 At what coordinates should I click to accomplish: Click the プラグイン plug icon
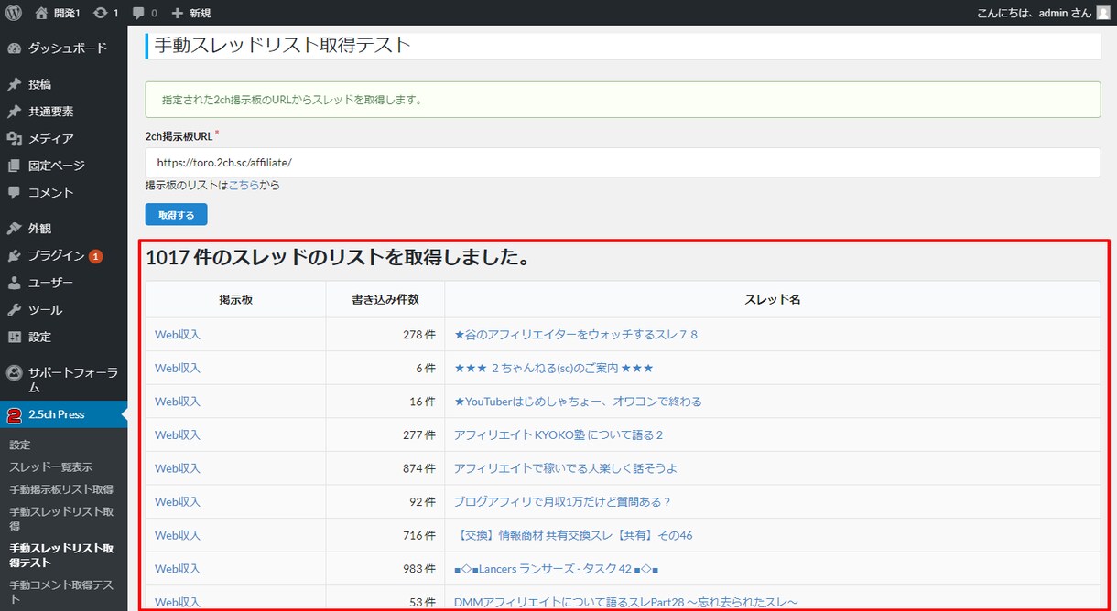click(x=14, y=256)
